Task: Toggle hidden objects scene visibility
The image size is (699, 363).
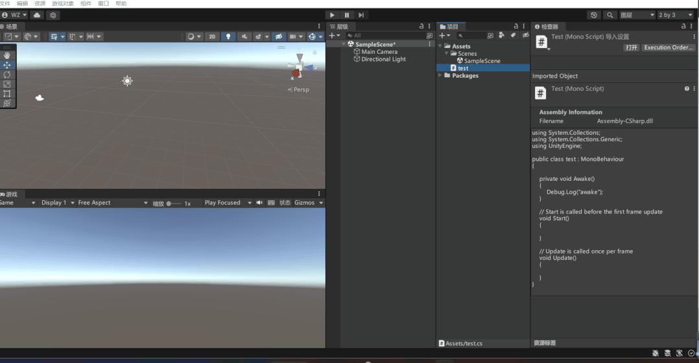Action: click(279, 36)
